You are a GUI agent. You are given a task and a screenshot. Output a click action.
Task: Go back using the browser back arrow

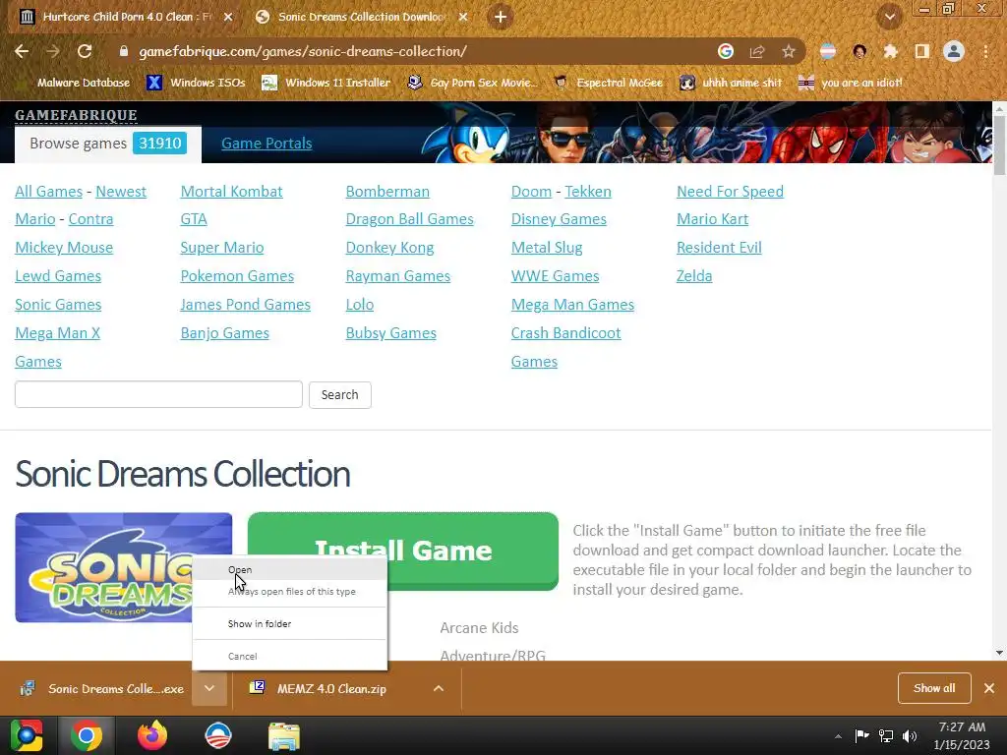(x=22, y=51)
